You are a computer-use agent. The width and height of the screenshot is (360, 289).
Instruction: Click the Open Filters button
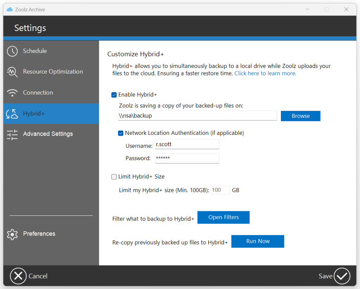coord(223,217)
